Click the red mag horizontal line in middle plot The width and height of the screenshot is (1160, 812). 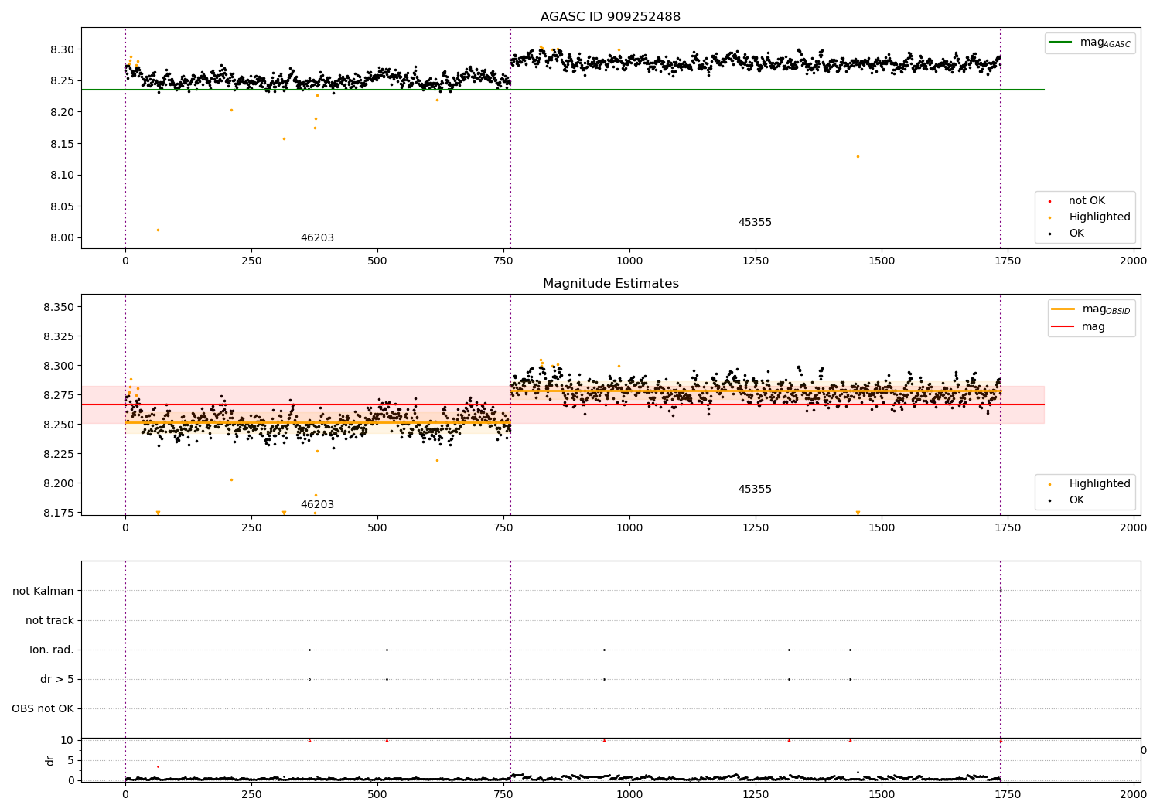563,404
